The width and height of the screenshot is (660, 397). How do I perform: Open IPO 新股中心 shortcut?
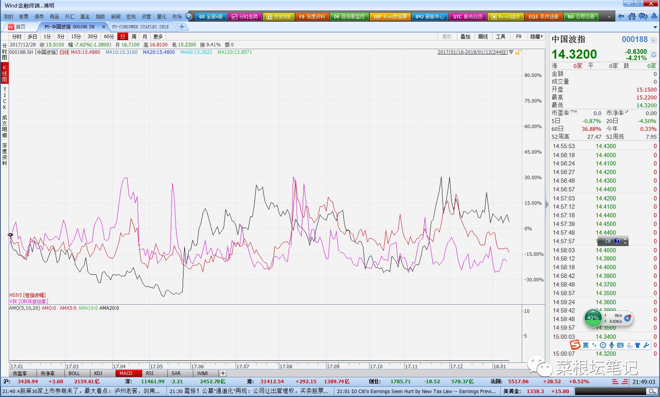[429, 17]
